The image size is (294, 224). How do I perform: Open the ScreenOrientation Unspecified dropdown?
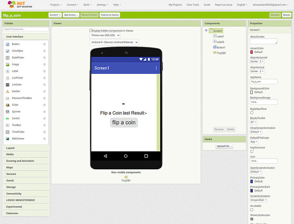[258, 200]
